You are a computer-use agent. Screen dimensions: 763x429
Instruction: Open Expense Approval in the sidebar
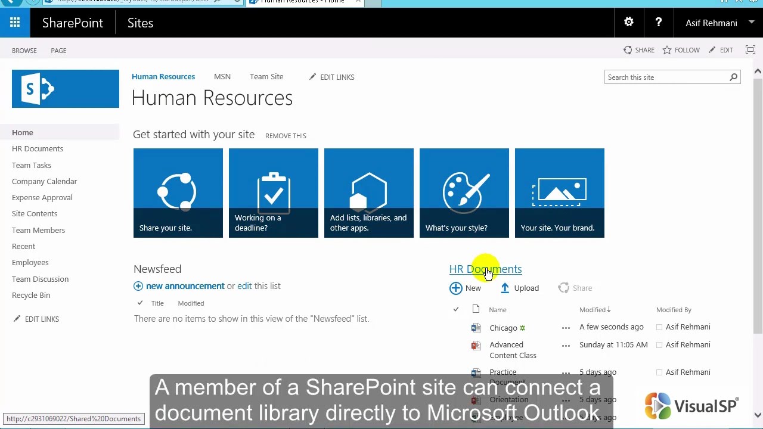click(x=42, y=197)
